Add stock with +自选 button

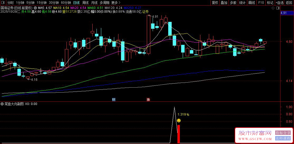pyautogui.click(x=280, y=3)
